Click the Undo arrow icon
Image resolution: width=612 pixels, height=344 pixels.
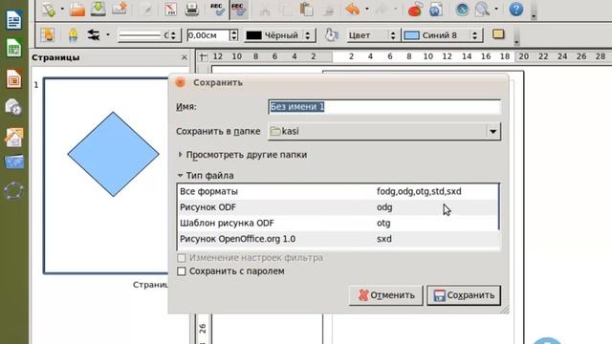[353, 9]
